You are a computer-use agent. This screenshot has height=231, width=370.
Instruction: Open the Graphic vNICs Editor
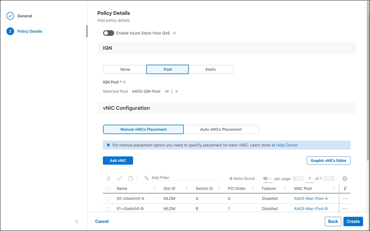[x=328, y=160]
